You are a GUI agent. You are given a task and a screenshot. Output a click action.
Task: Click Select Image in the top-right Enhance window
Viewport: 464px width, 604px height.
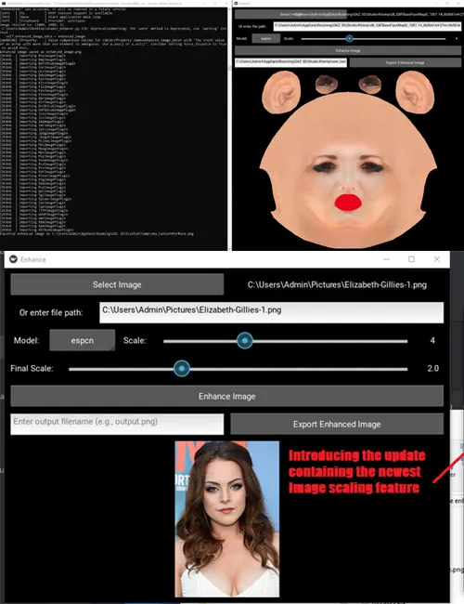(290, 14)
